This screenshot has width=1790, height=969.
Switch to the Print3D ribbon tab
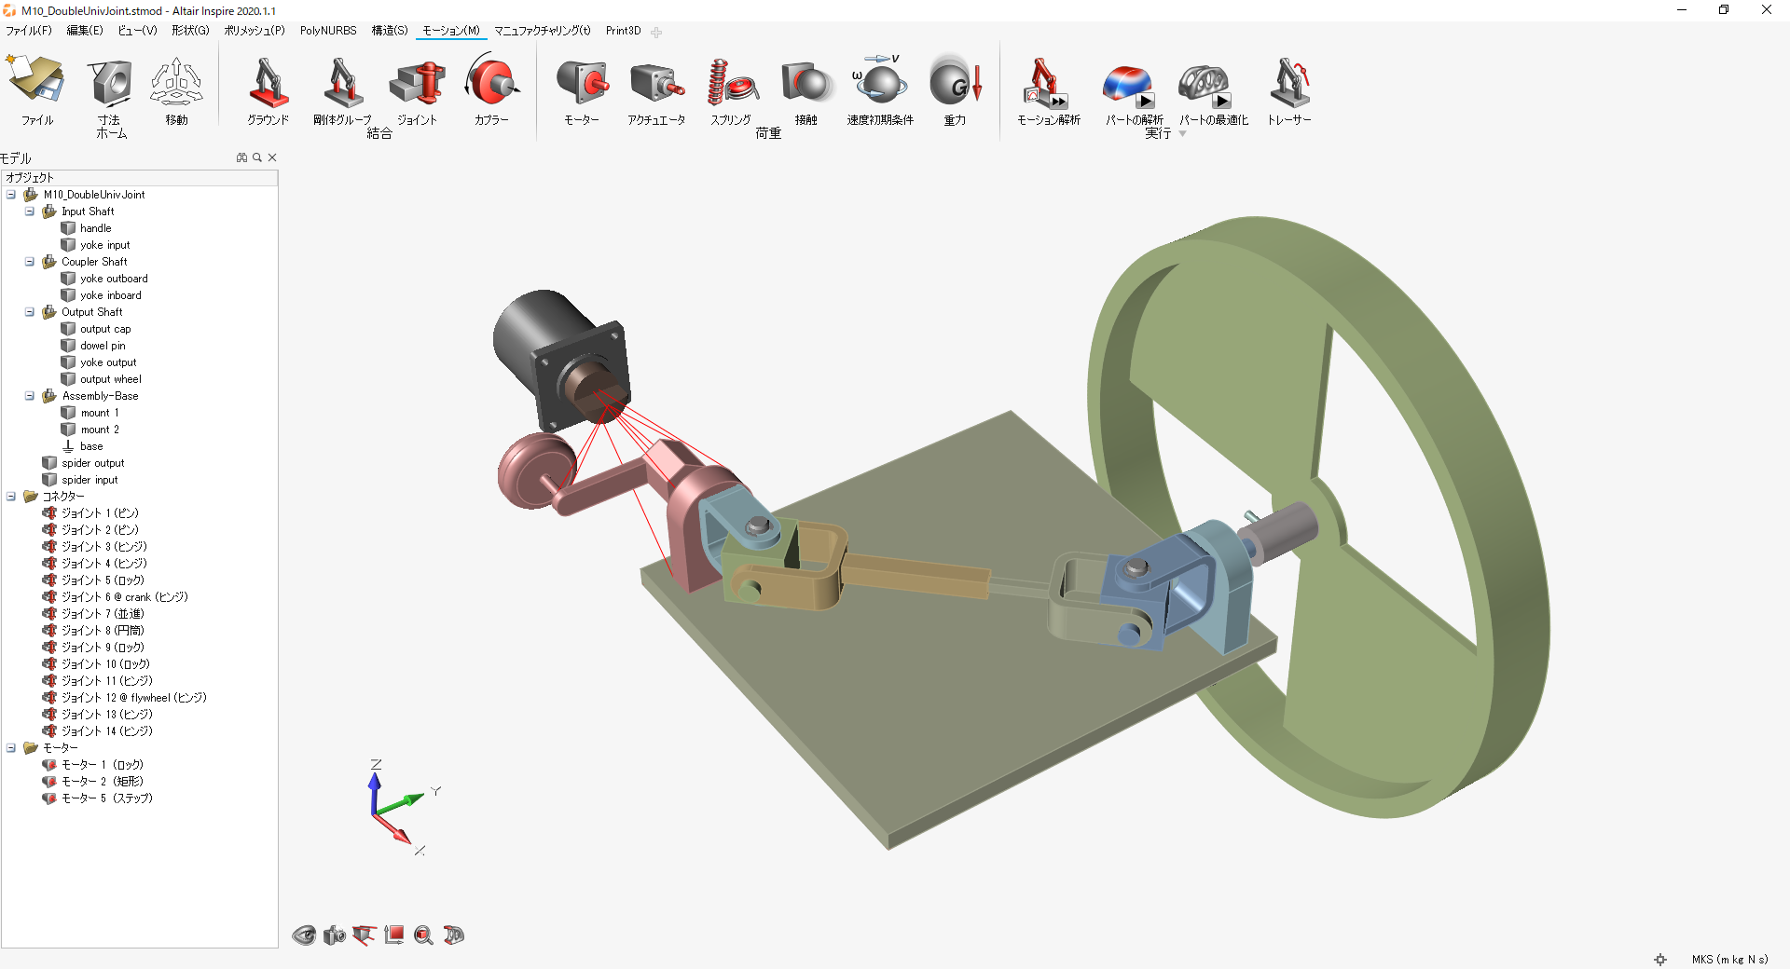[x=624, y=31]
